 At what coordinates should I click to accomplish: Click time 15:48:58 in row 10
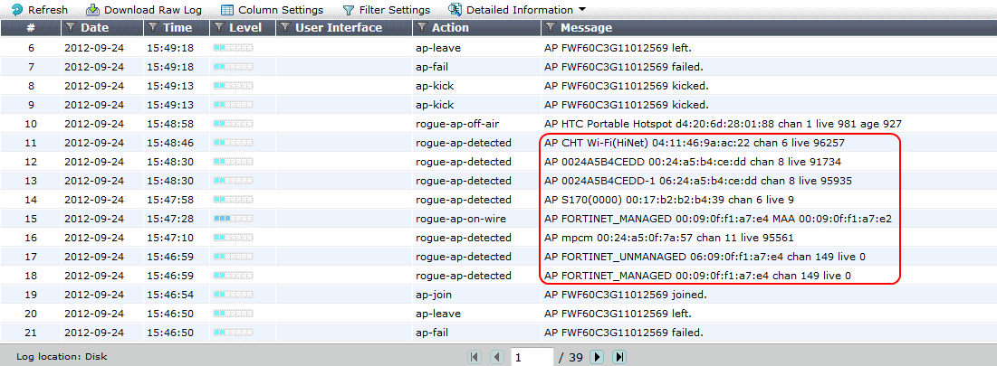pyautogui.click(x=169, y=124)
